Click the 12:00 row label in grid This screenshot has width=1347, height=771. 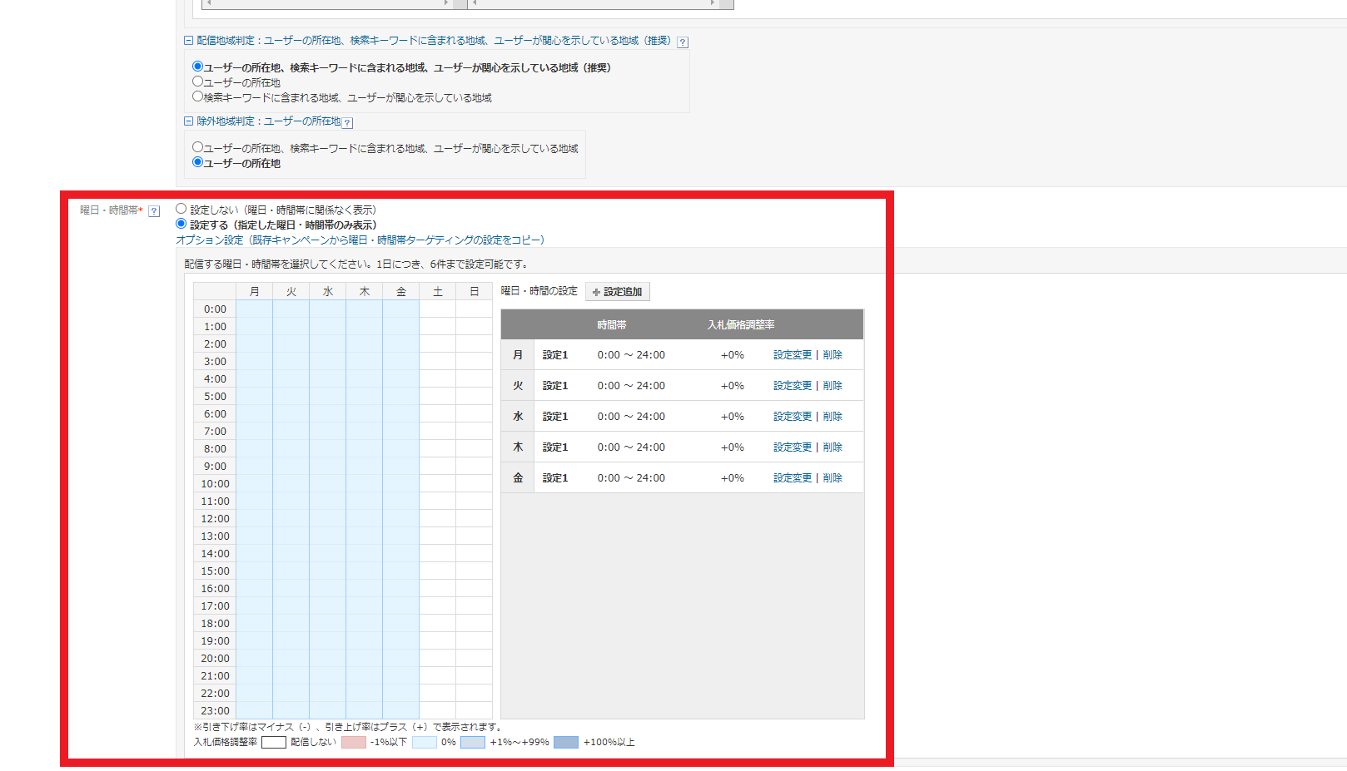pos(215,518)
